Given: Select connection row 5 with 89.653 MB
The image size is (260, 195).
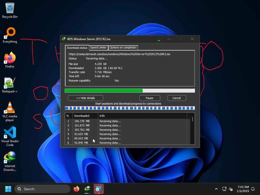Looking at the screenshot, I should pos(126,138).
